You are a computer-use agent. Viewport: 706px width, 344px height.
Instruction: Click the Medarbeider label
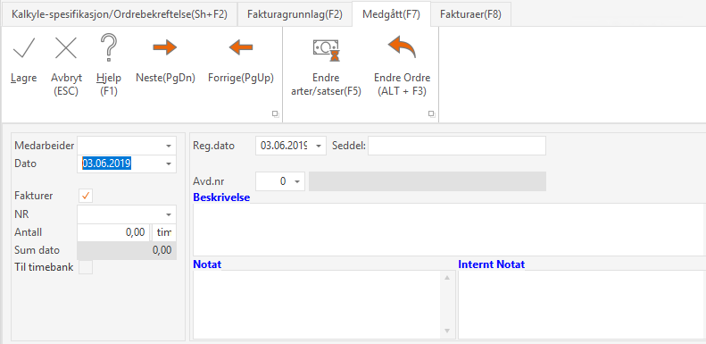point(44,146)
